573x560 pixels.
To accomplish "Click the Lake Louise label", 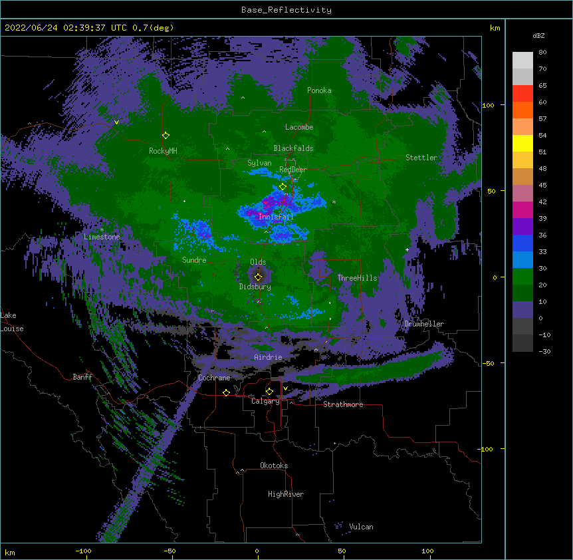I will 12,322.
